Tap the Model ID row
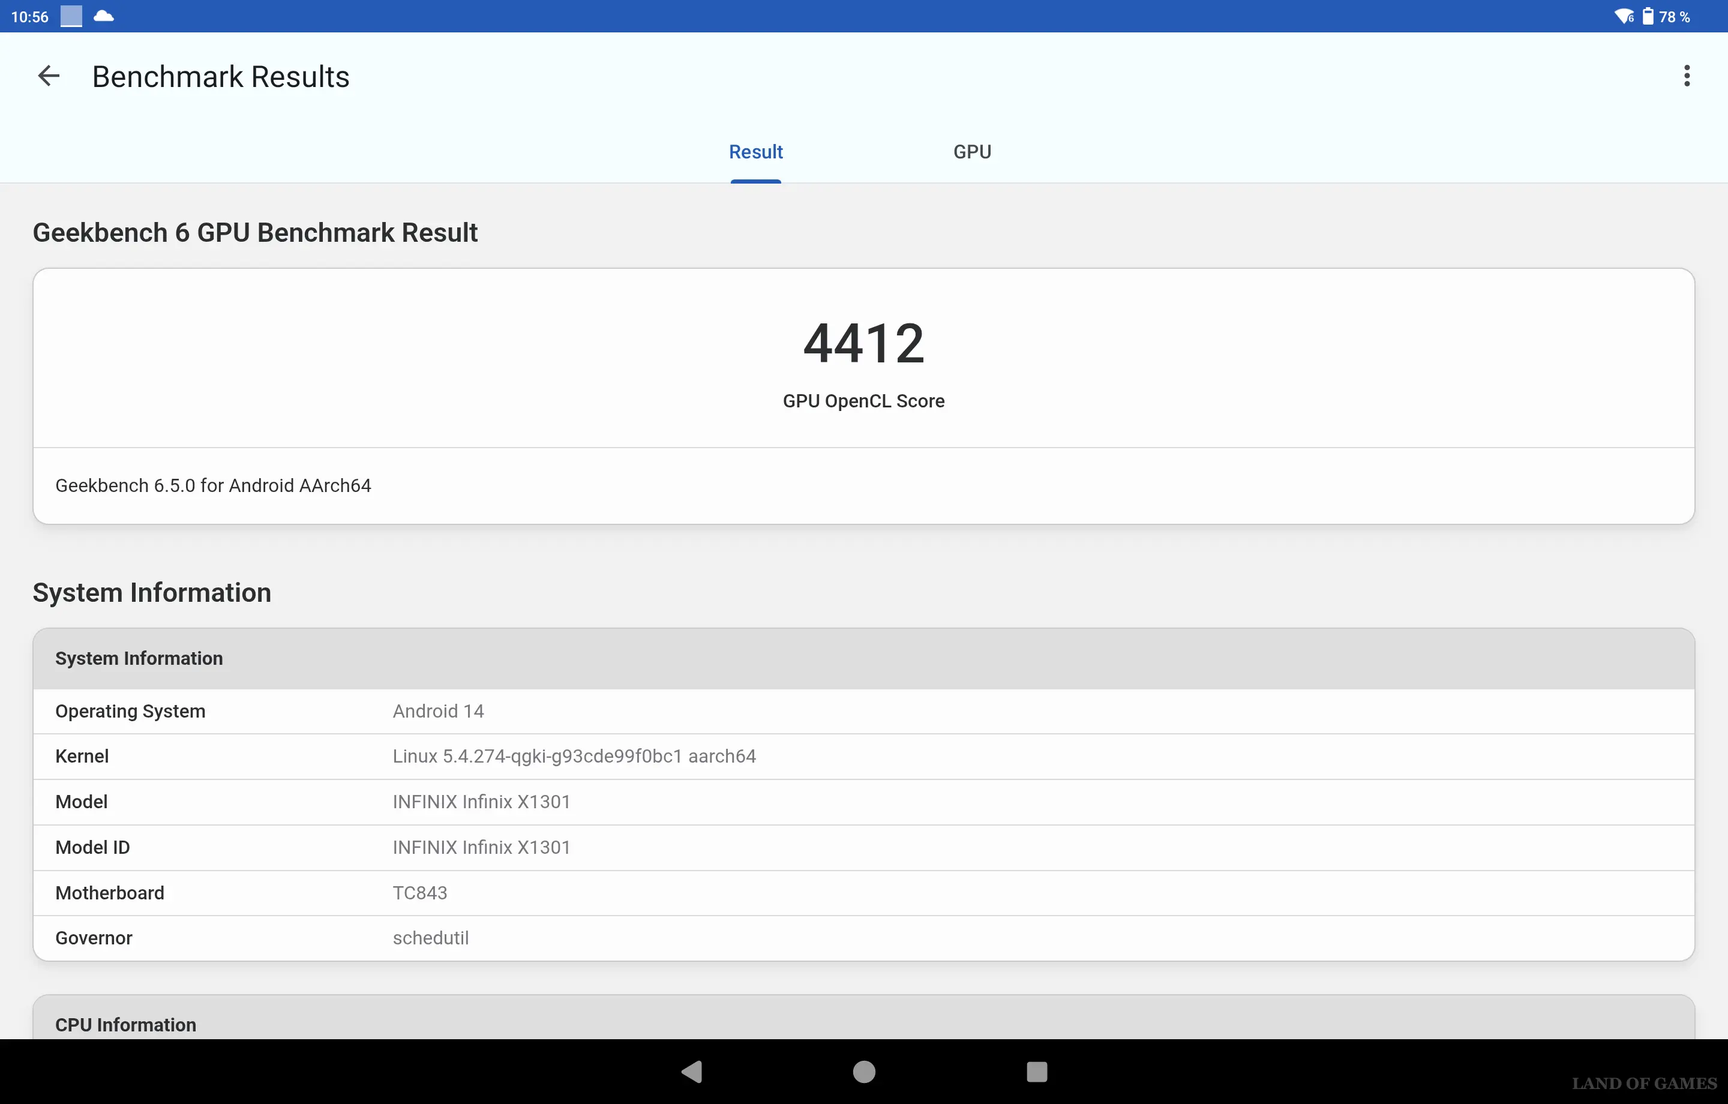Image resolution: width=1728 pixels, height=1104 pixels. coord(863,848)
